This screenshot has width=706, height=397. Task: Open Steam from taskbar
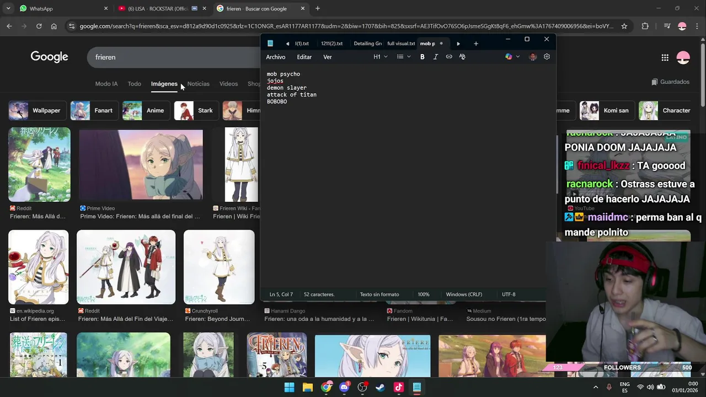(381, 387)
